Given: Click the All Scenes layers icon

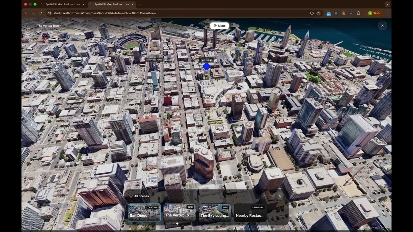Looking at the screenshot, I should pos(131,196).
